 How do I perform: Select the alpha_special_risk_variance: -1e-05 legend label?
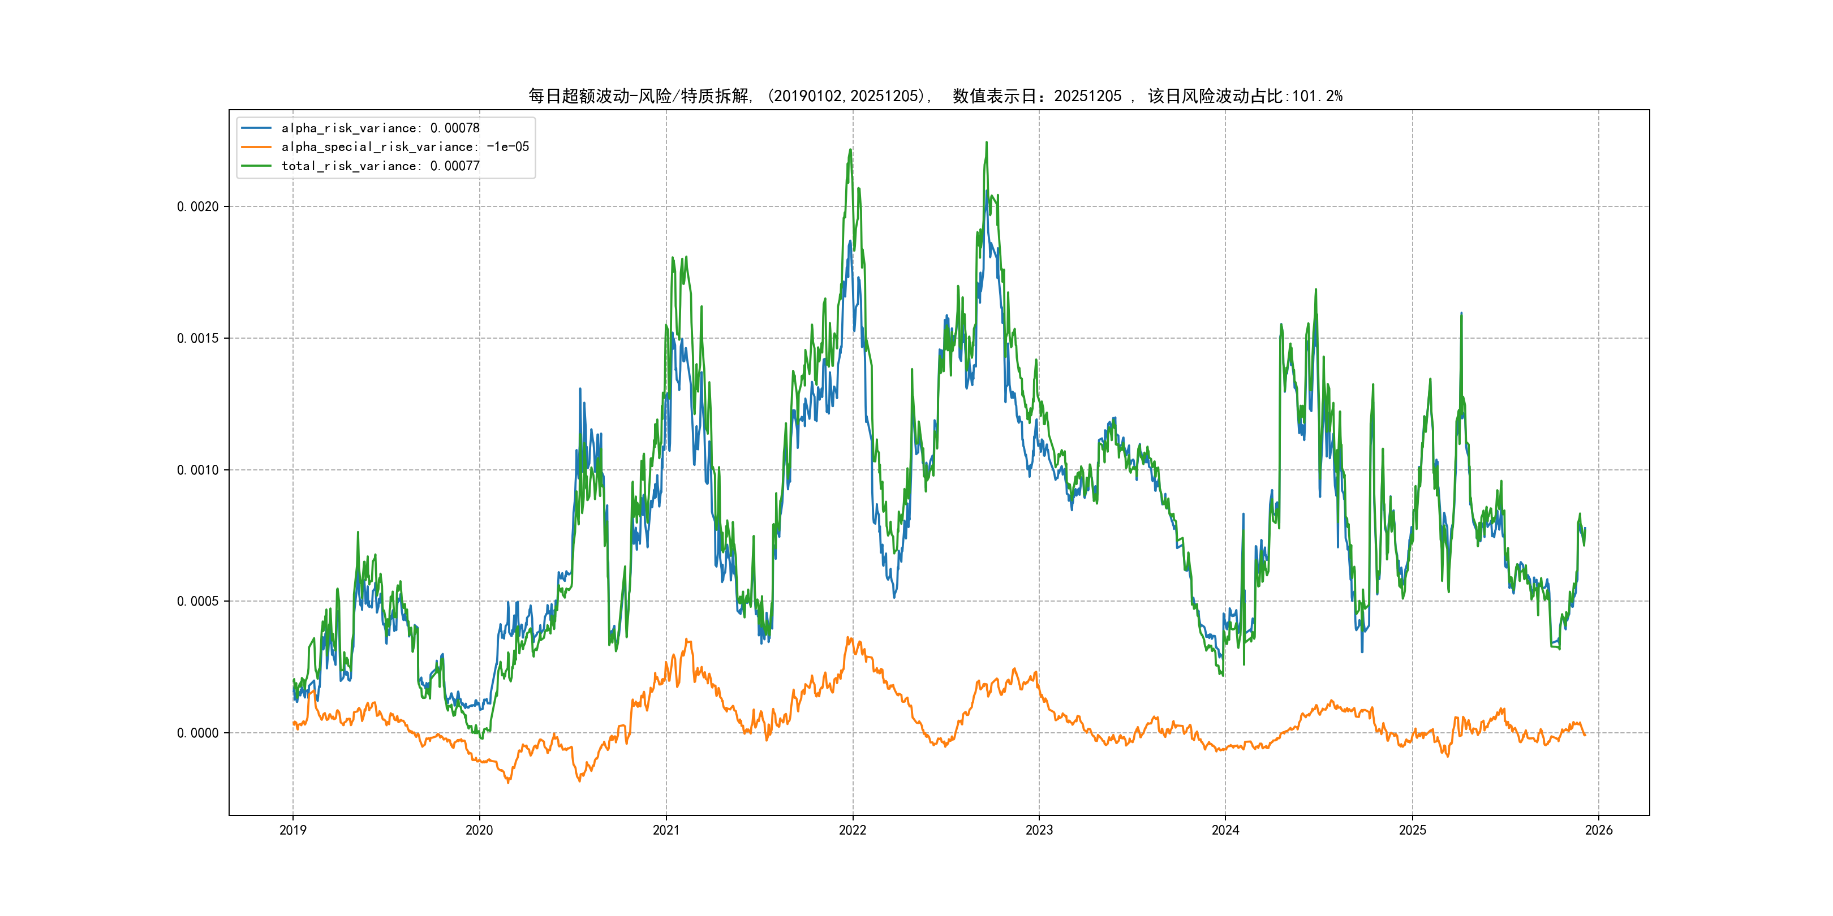(405, 147)
